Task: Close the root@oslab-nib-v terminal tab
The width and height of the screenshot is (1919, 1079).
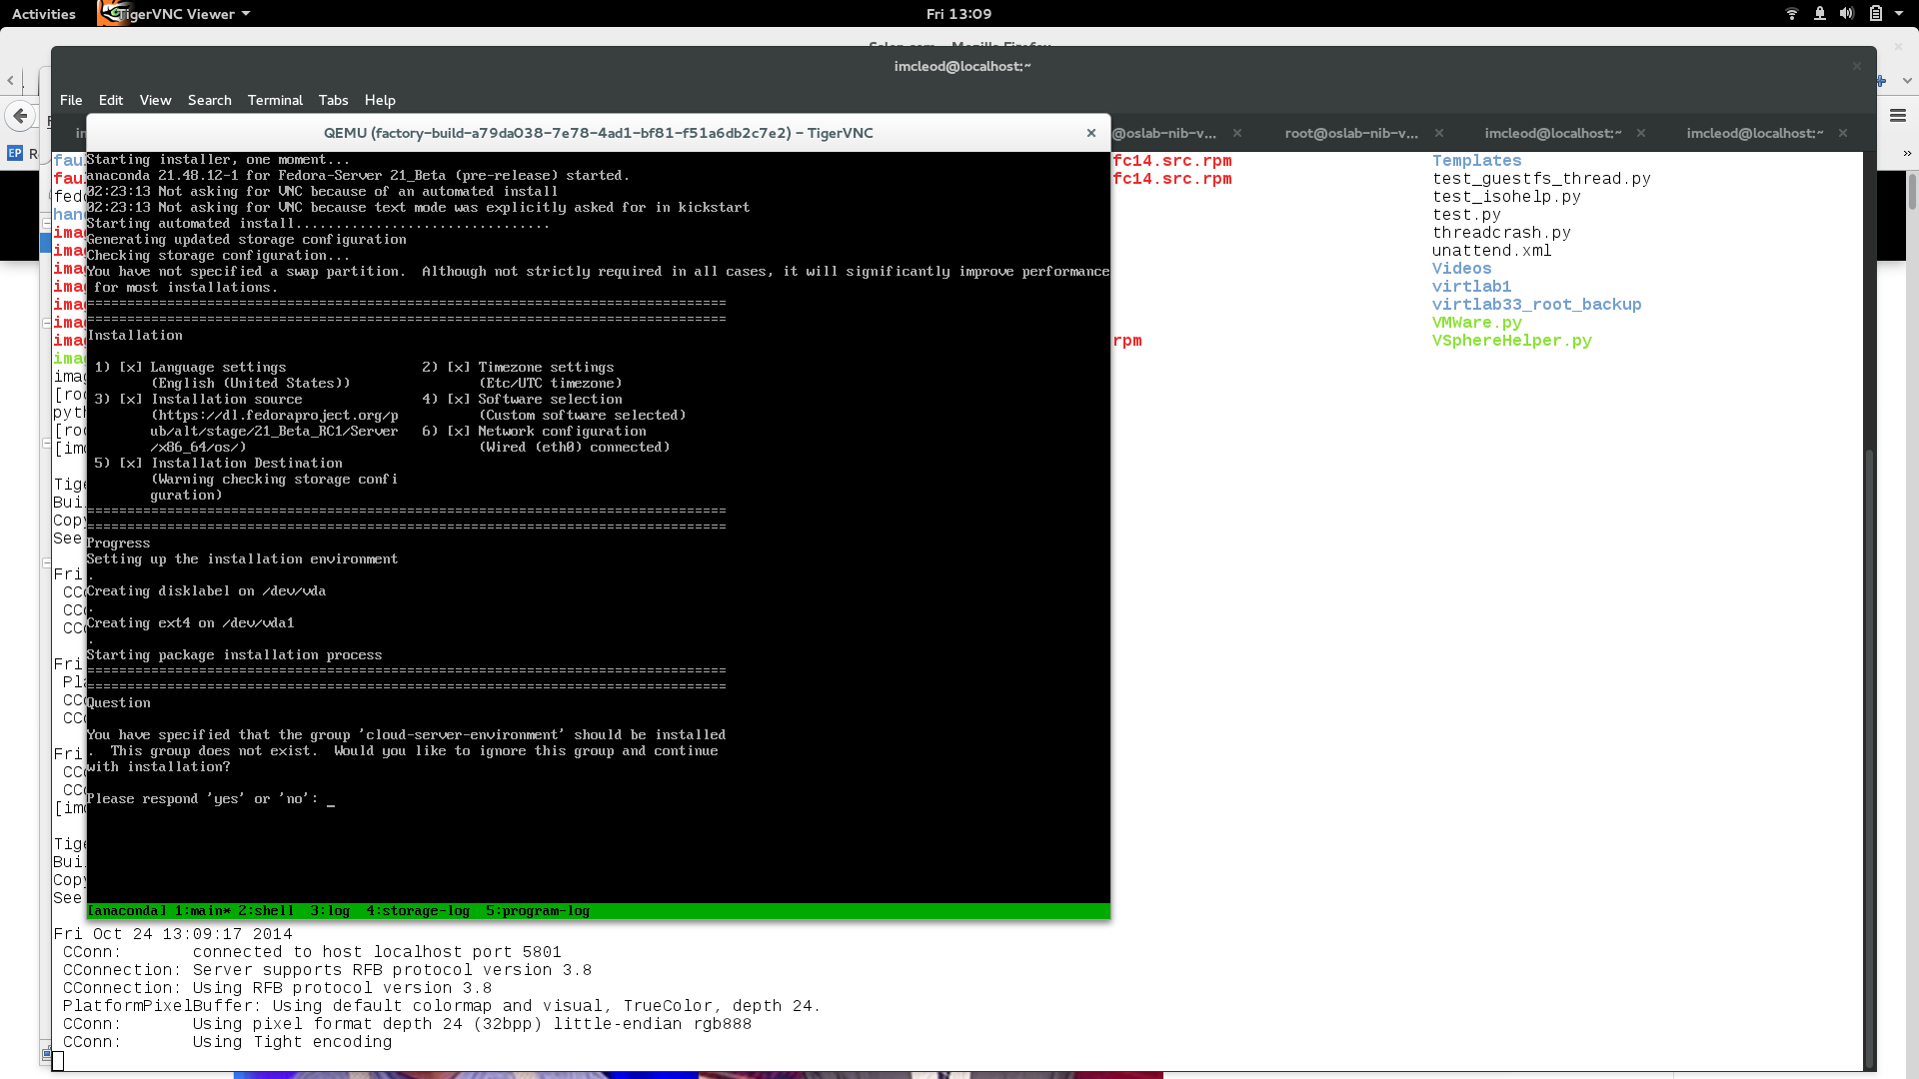Action: [x=1439, y=133]
